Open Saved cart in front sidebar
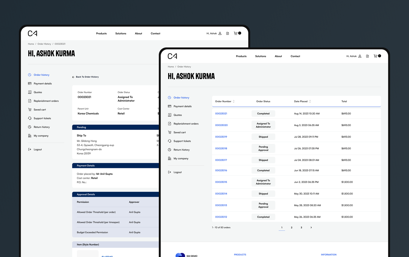Viewport: 409px width, 257px height. click(179, 132)
